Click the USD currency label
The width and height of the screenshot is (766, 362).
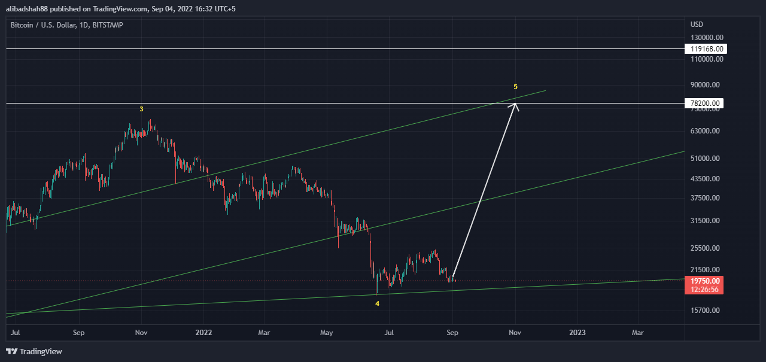(x=697, y=25)
